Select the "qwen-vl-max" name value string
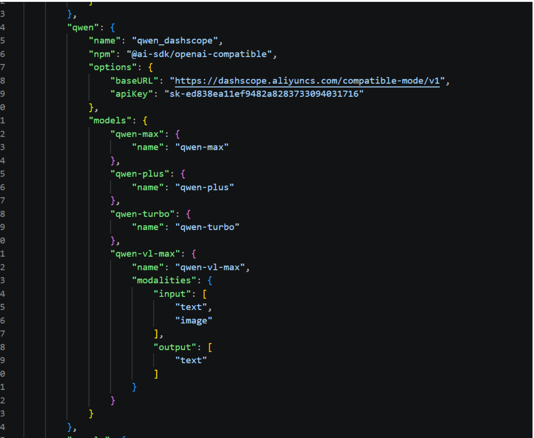The width and height of the screenshot is (534, 438). tap(210, 267)
